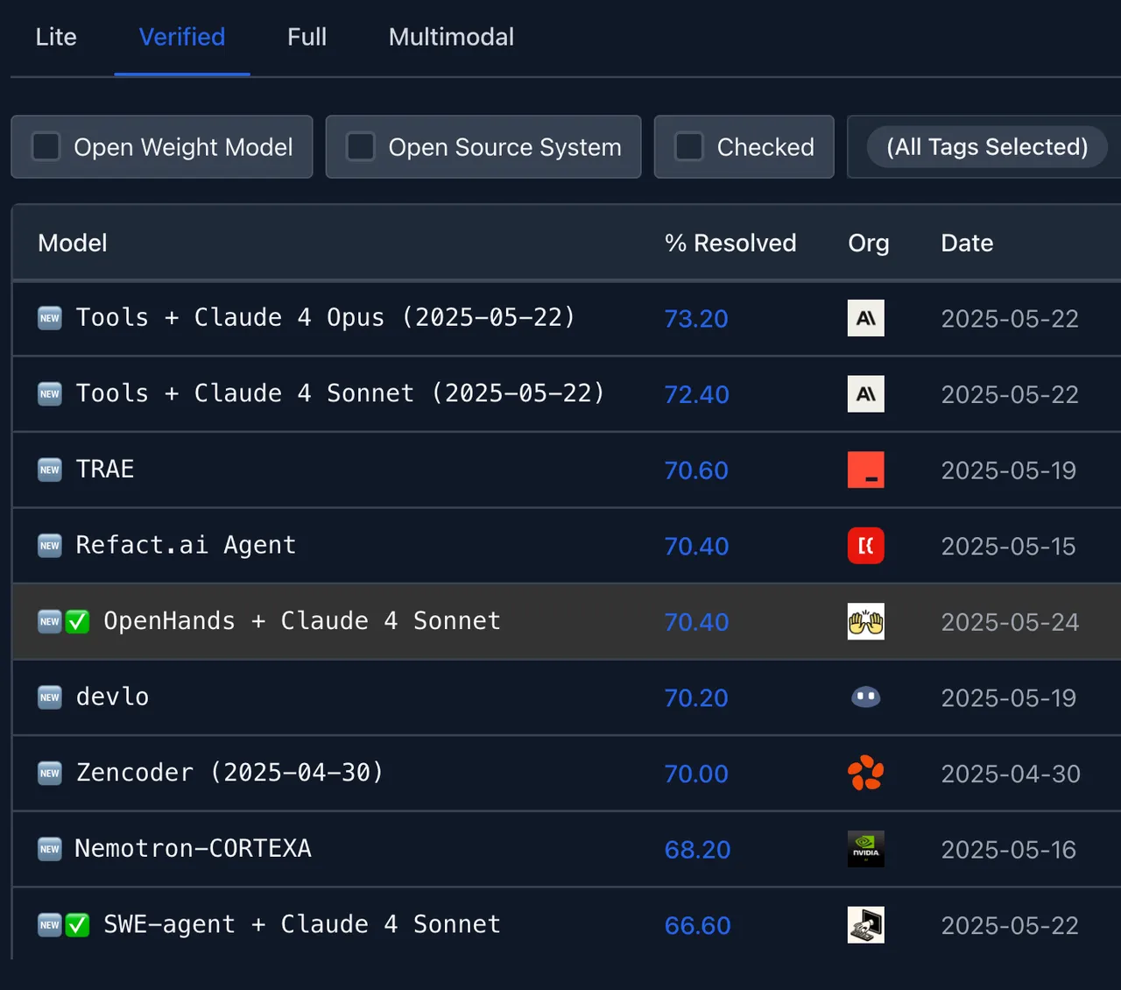
Task: Open the 73.20 resolved score link
Action: [696, 319]
